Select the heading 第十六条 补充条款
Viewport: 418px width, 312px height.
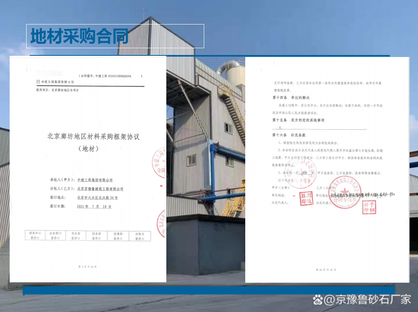pyautogui.click(x=289, y=135)
